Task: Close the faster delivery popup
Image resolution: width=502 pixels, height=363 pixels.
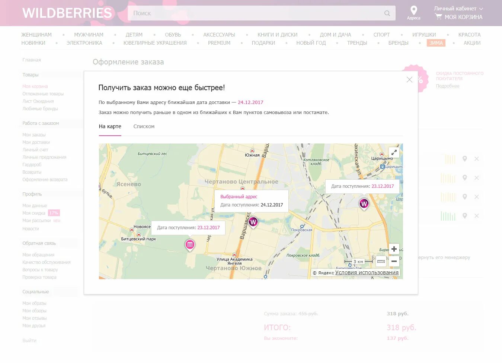Action: click(x=409, y=80)
